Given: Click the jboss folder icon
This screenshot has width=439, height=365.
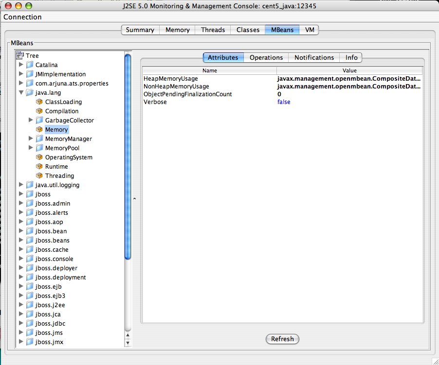Looking at the screenshot, I should [x=30, y=194].
